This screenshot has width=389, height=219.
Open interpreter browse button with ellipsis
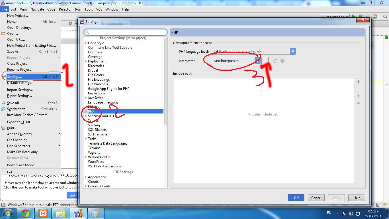point(265,61)
